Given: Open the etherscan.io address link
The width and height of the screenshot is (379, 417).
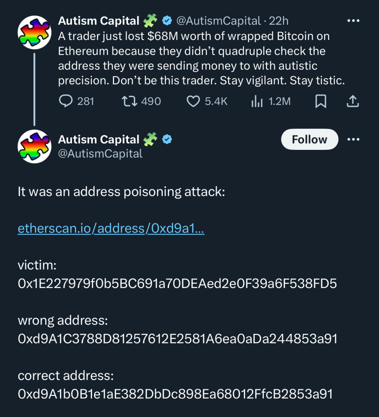Looking at the screenshot, I should click(111, 229).
